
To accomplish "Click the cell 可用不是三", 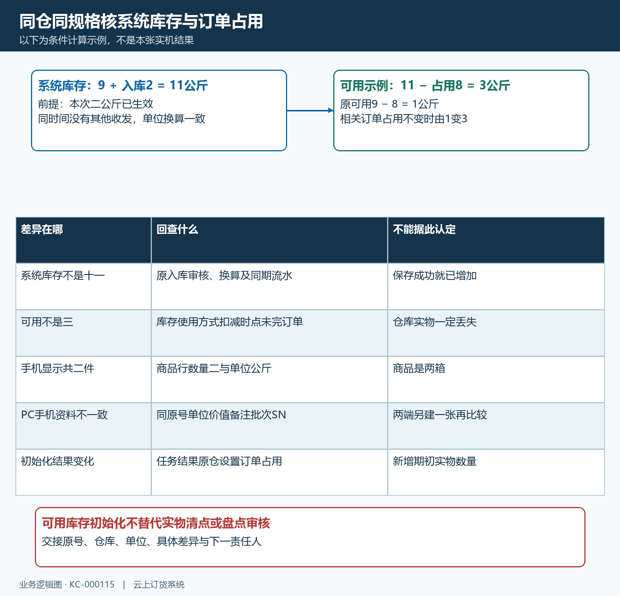I will 83,333.
